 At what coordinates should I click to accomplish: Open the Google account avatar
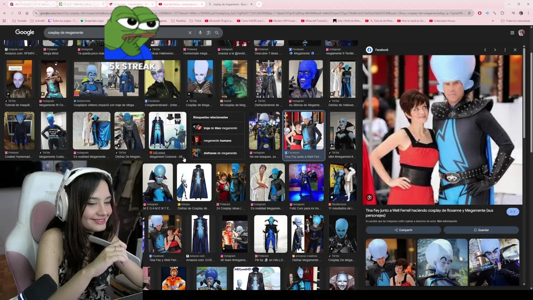[521, 32]
